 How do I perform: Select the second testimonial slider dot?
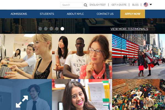[x=46, y=29]
